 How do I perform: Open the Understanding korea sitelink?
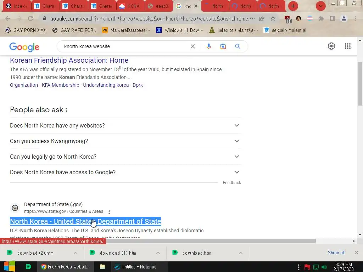(x=106, y=85)
